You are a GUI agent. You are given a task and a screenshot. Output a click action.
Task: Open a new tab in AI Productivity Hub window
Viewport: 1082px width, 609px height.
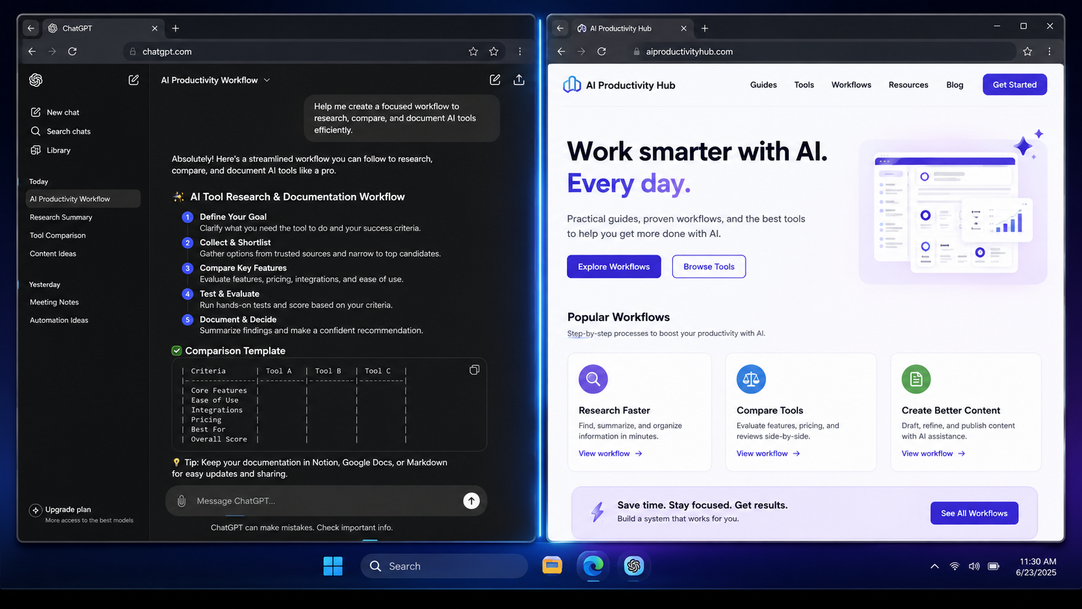[705, 28]
